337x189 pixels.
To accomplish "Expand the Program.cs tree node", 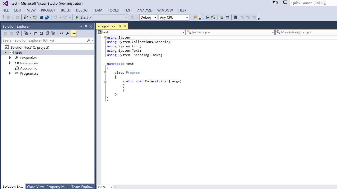I will coord(10,73).
